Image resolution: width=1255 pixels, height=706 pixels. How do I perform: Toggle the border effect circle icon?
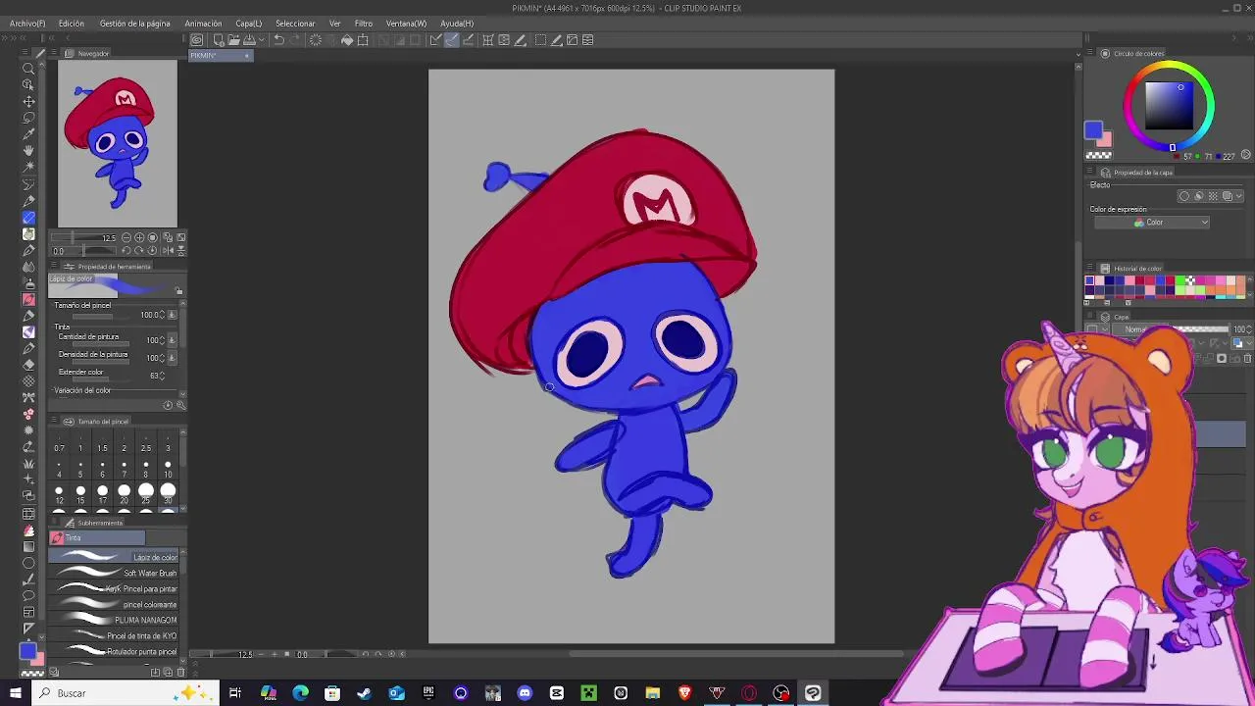[1183, 196]
